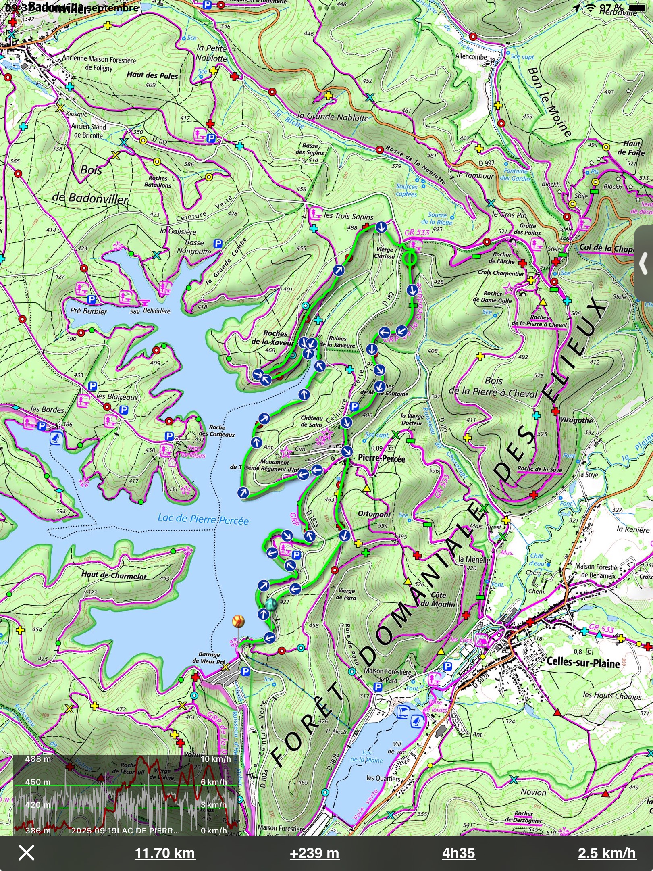Open the elevation and speed profile graph

tap(125, 795)
